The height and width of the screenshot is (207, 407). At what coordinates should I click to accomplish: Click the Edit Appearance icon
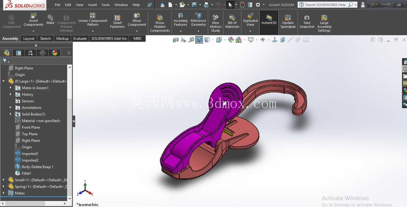pyautogui.click(x=231, y=40)
